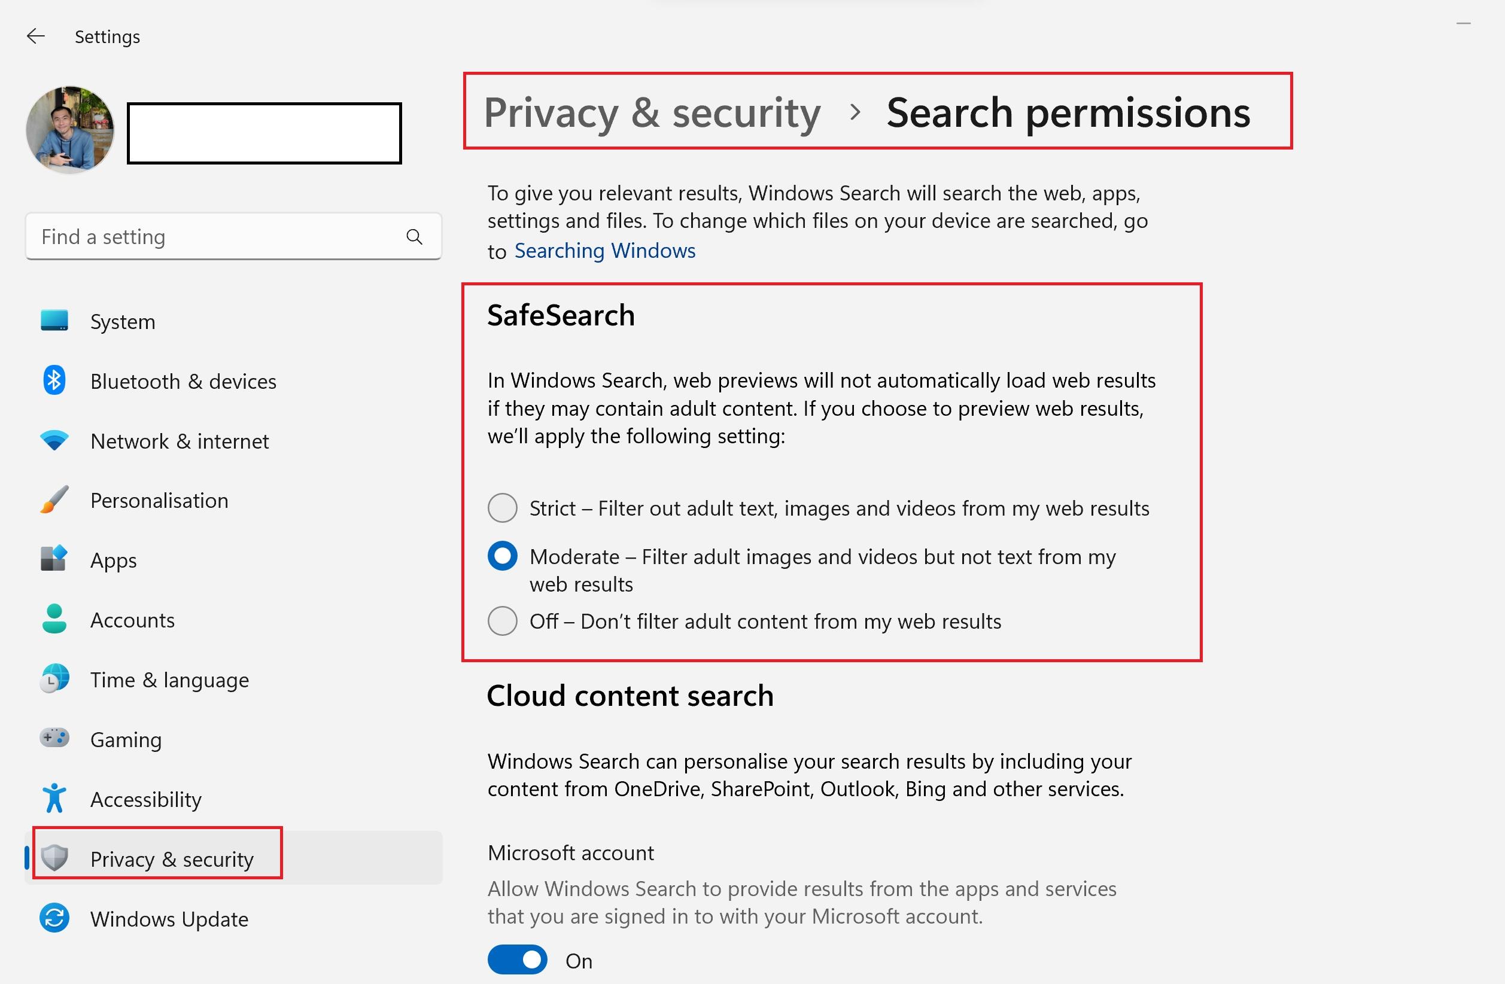Click the Apps icon in sidebar
This screenshot has height=984, width=1505.
pos(54,559)
